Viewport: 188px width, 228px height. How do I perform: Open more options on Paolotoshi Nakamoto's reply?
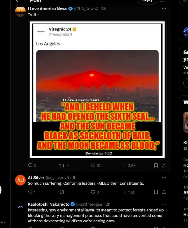[x=164, y=204]
